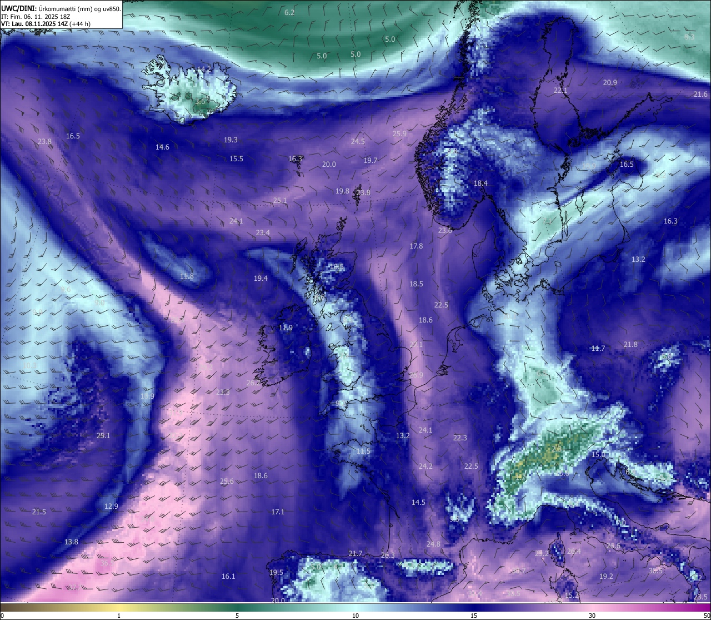Click the '16.1' value on the map
This screenshot has height=620, width=711.
click(x=228, y=576)
